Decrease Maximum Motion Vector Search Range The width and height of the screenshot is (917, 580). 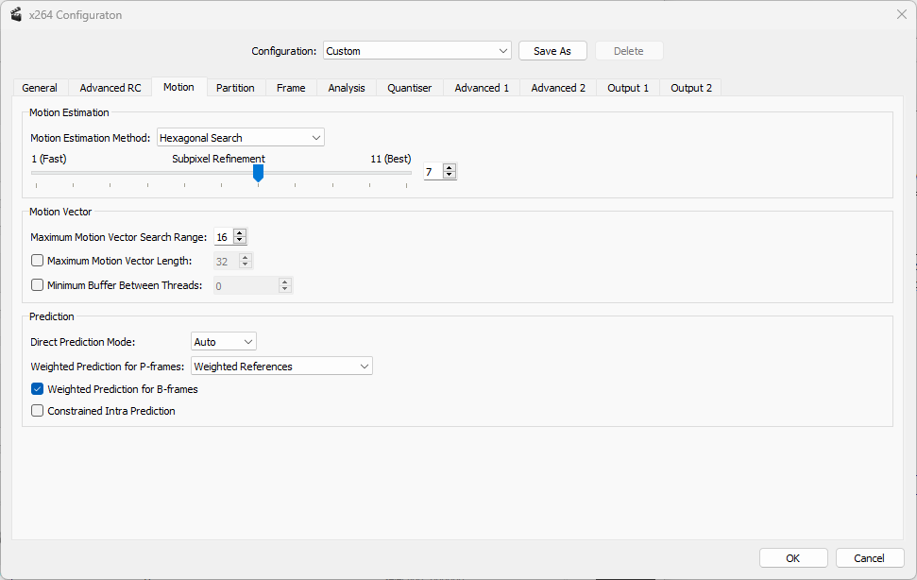240,241
